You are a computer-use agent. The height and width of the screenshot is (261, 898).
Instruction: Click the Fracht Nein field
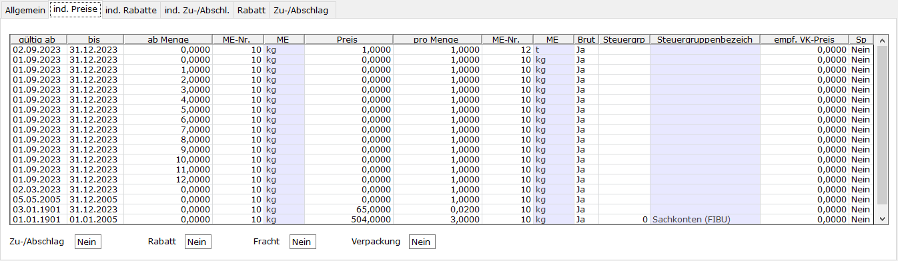coord(302,242)
